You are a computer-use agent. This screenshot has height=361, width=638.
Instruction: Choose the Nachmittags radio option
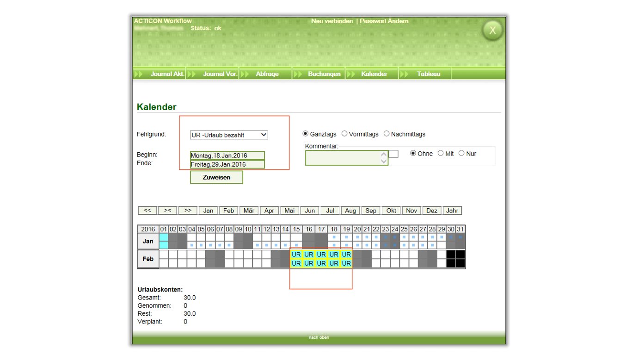tap(386, 134)
